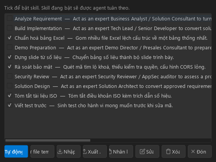Disable the Rà soát bảo mật checkbox
Viewport: 216px width, 162px height.
(10, 66)
